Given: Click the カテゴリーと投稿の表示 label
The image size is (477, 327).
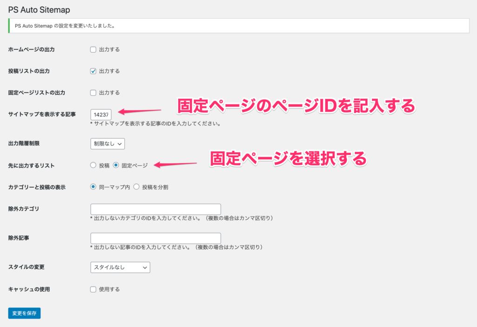Looking at the screenshot, I should pyautogui.click(x=37, y=187).
